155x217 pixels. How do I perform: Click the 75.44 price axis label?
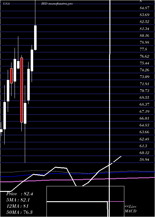pyautogui.click(x=144, y=63)
